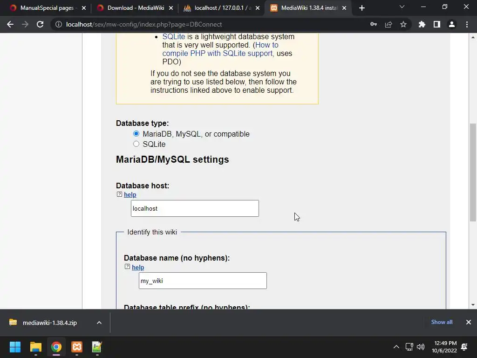
Task: Open the Chrome three-dot menu
Action: (x=467, y=24)
